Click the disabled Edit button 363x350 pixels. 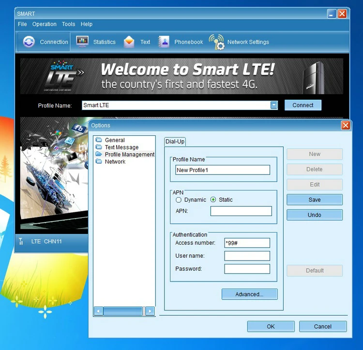[x=315, y=185]
